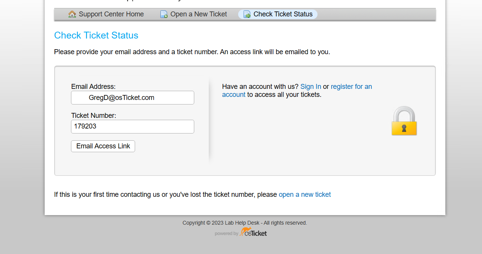
Task: Click the checkmark icon on Check Ticket Status
Action: point(248,16)
